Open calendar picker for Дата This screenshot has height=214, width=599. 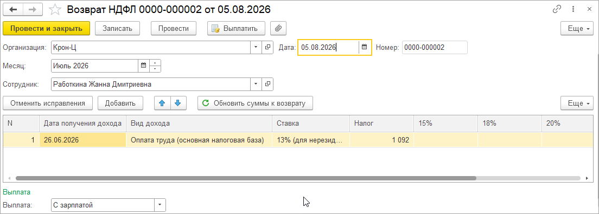(365, 47)
